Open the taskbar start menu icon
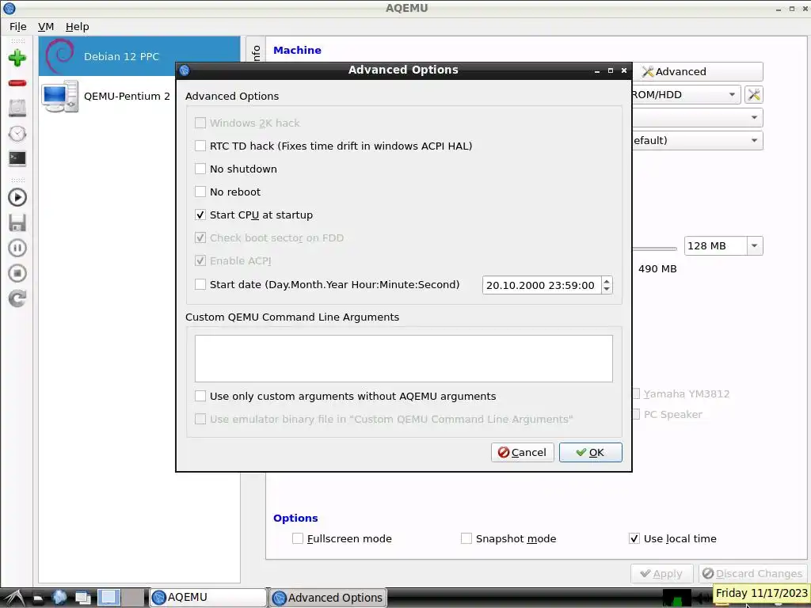Viewport: 811px width, 608px height. [14, 598]
